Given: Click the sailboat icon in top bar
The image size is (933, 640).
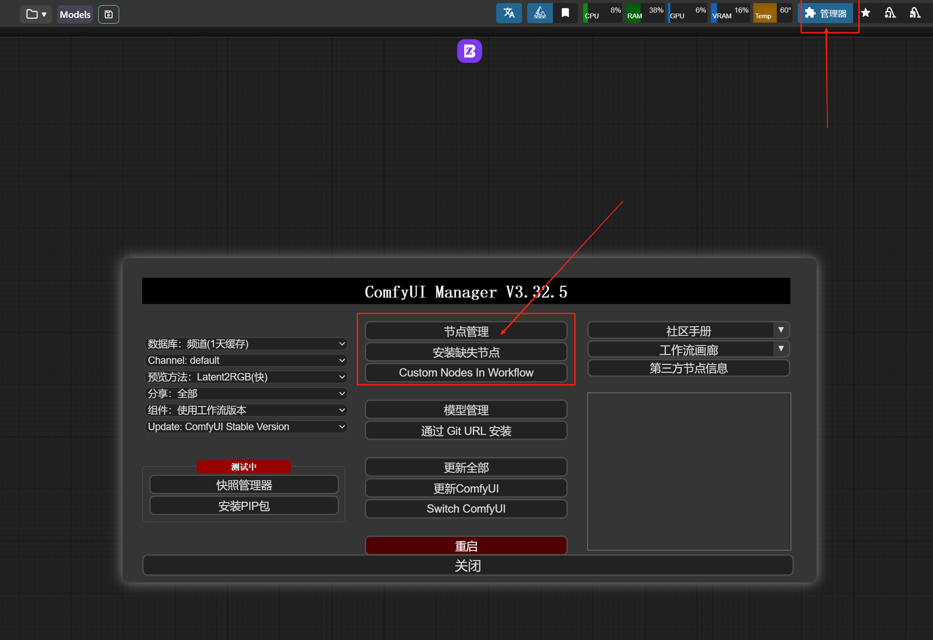Looking at the screenshot, I should coord(540,13).
